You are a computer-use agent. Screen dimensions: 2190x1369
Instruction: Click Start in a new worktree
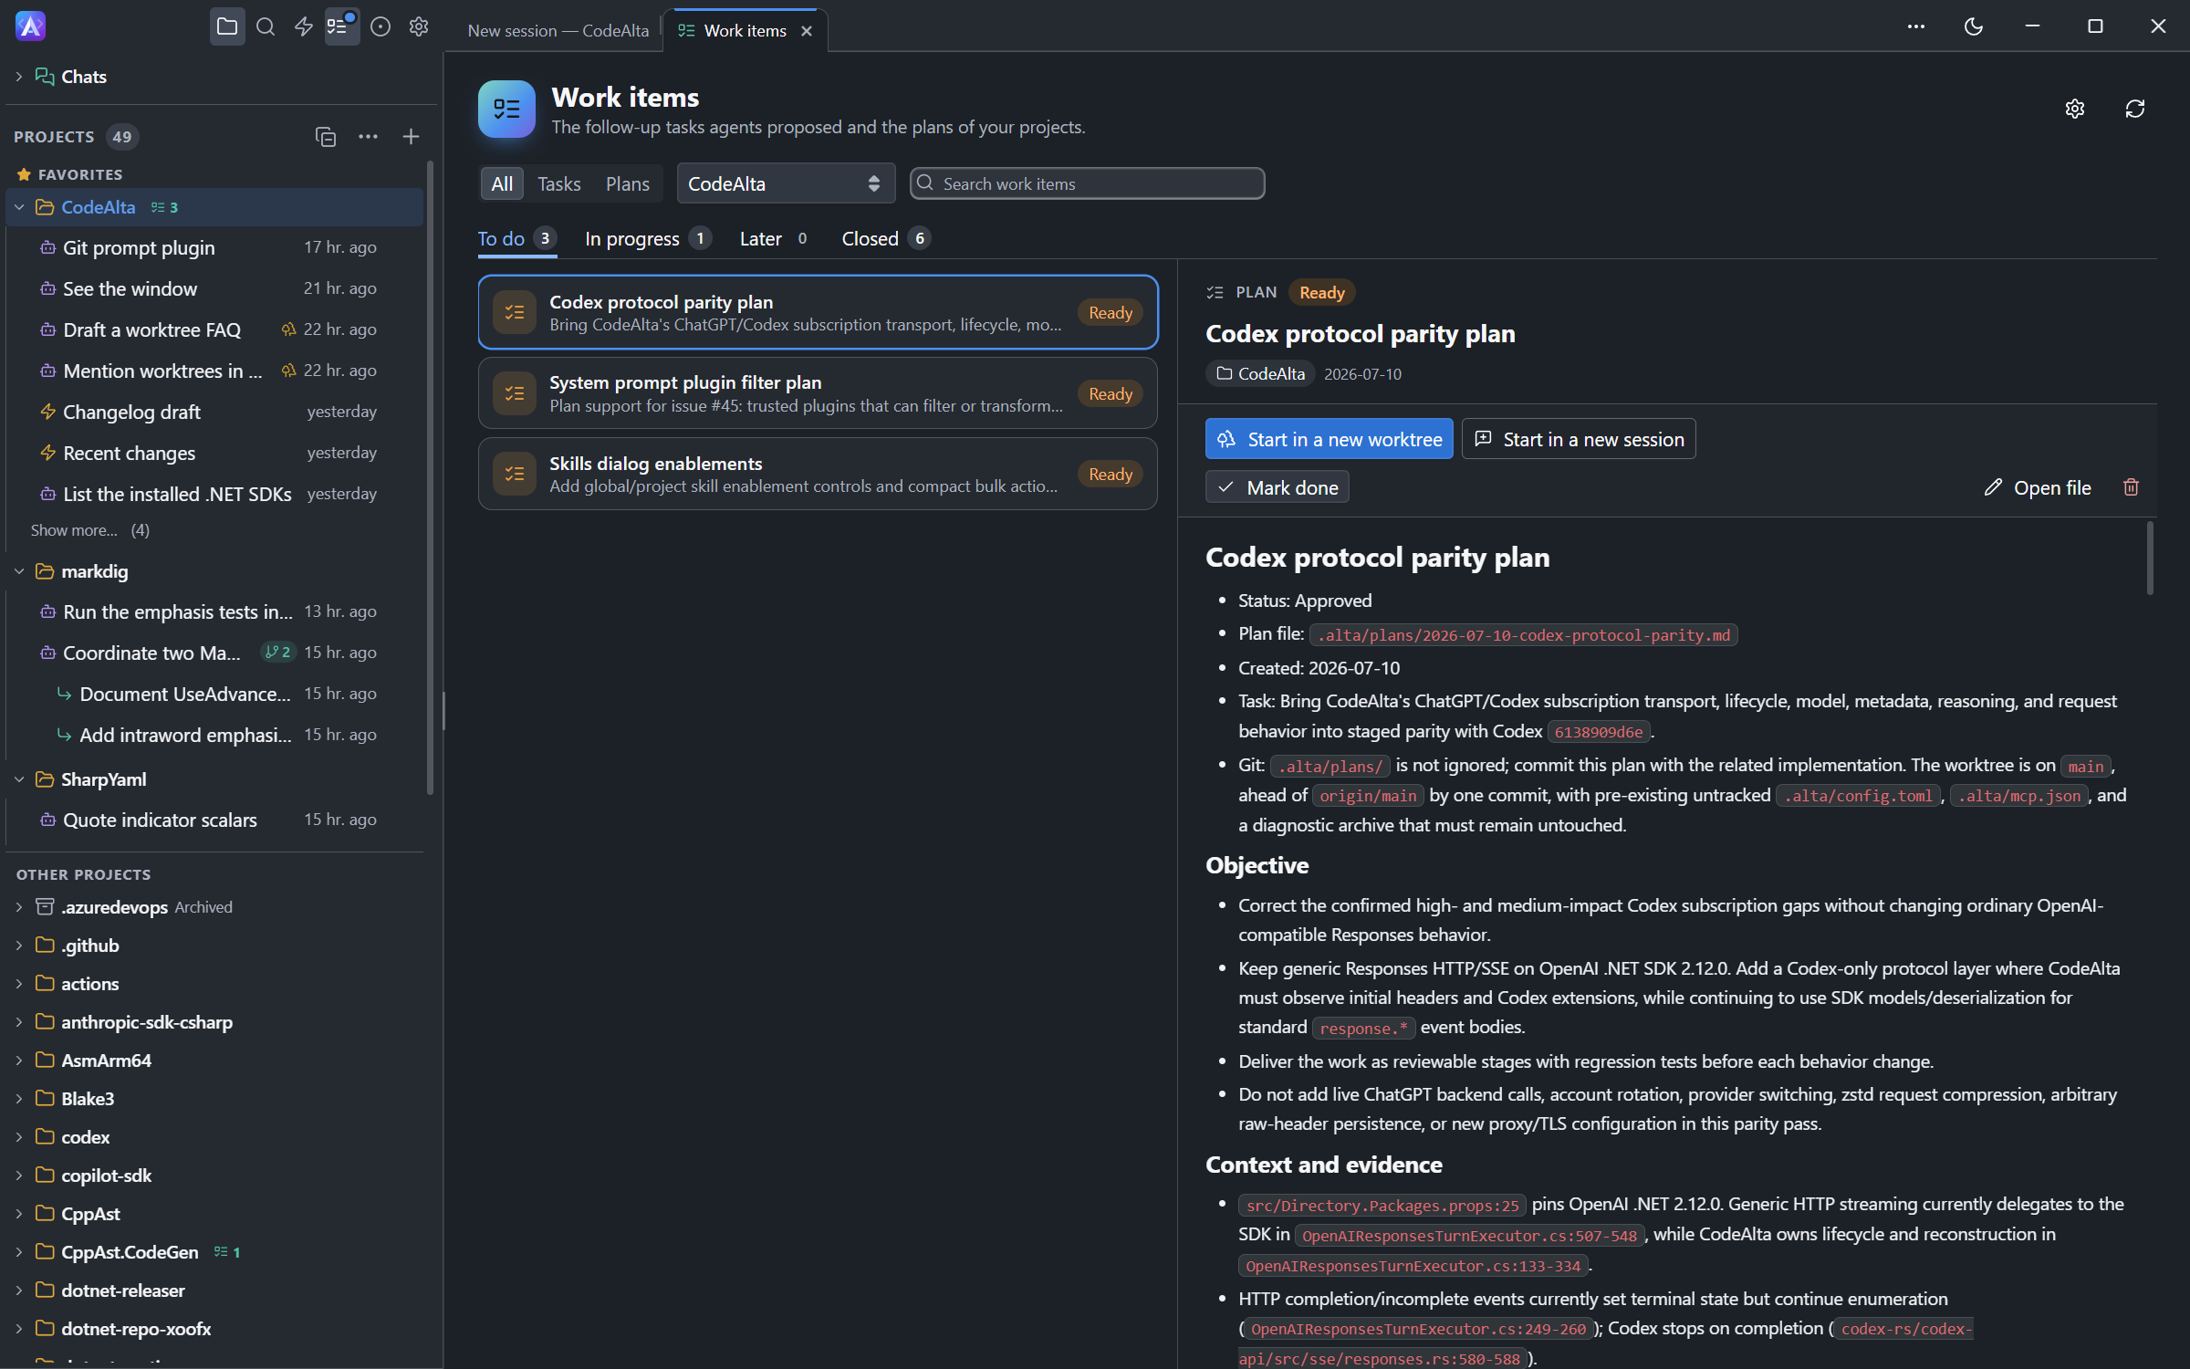[1330, 439]
